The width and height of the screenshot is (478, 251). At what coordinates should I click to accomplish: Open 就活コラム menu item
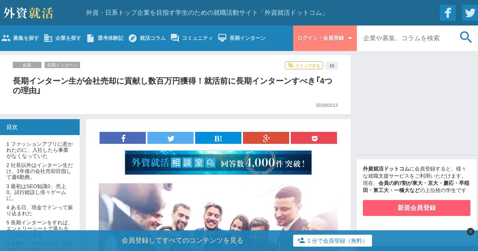(147, 38)
